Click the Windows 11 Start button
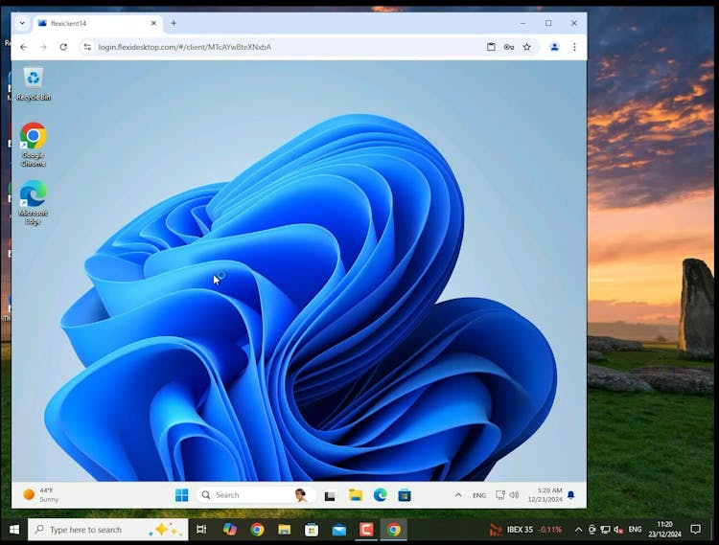This screenshot has width=719, height=545. tap(181, 495)
